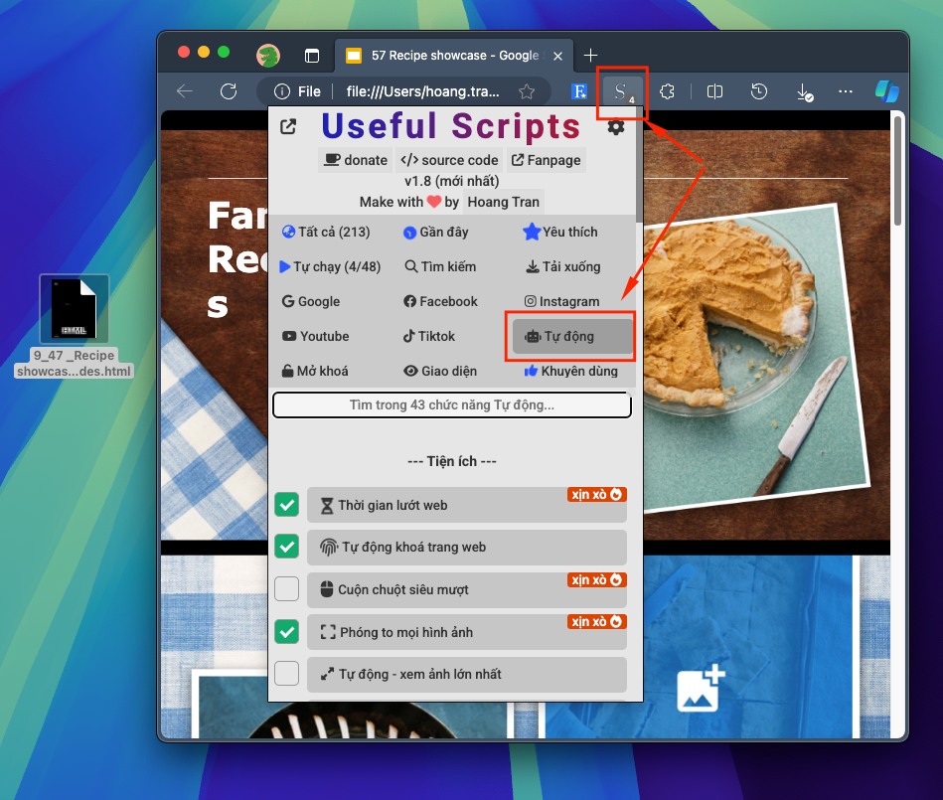Uncheck Tự động khoá trang web checkbox
943x800 pixels.
point(287,547)
